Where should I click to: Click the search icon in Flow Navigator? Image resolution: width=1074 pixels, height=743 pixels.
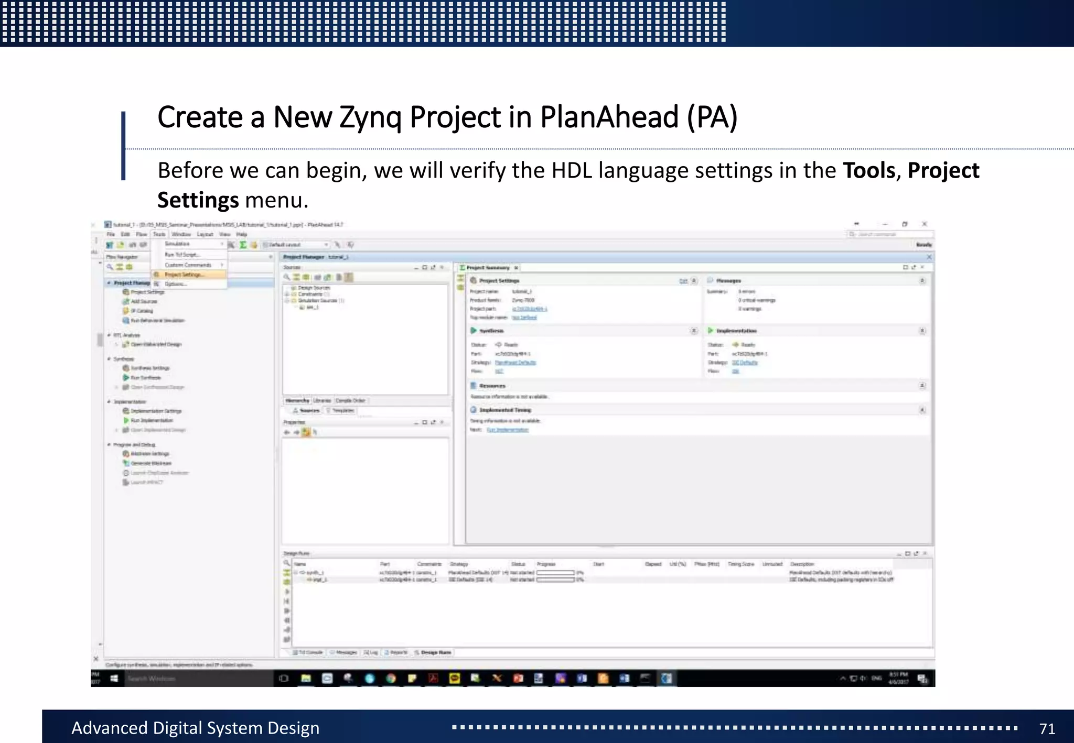(110, 267)
